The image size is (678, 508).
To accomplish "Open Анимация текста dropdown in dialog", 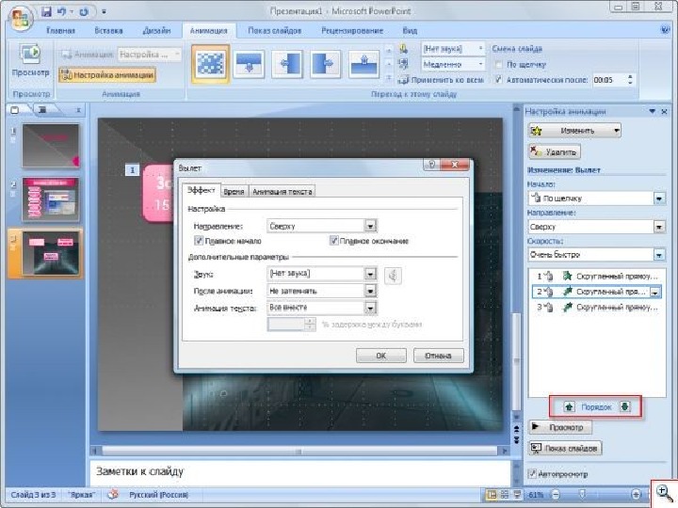I will pyautogui.click(x=371, y=308).
